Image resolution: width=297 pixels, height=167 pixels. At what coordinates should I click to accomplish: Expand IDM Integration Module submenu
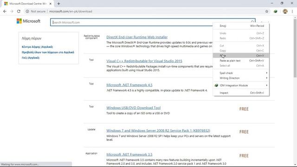tap(241, 85)
